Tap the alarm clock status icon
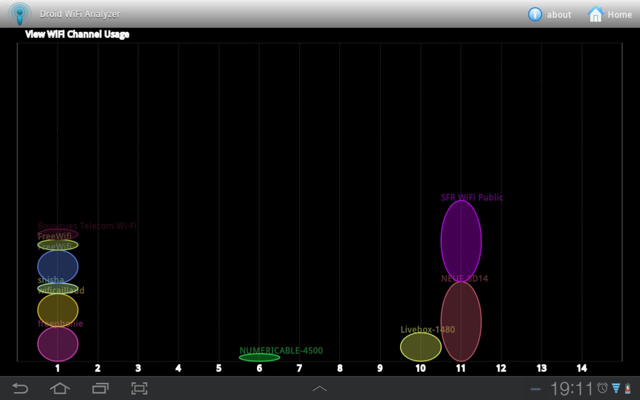This screenshot has height=400, width=640. click(602, 388)
